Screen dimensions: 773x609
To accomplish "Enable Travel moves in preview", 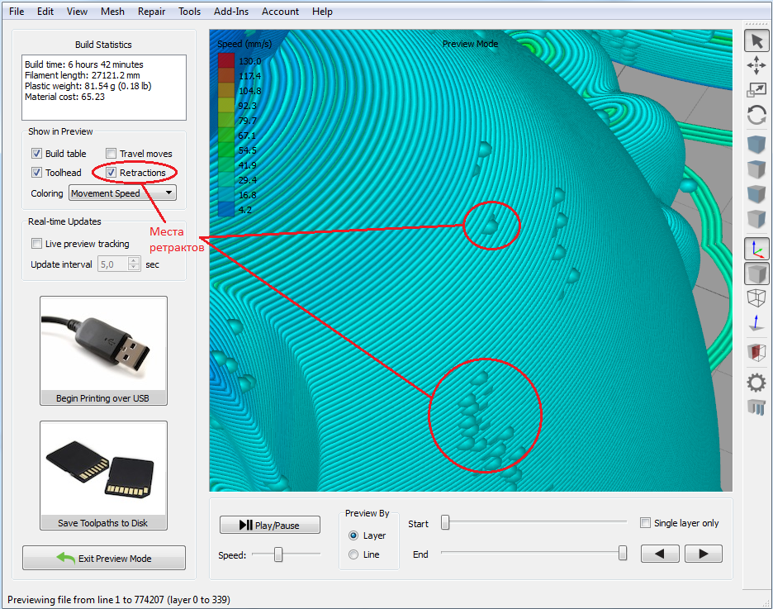I will point(111,153).
